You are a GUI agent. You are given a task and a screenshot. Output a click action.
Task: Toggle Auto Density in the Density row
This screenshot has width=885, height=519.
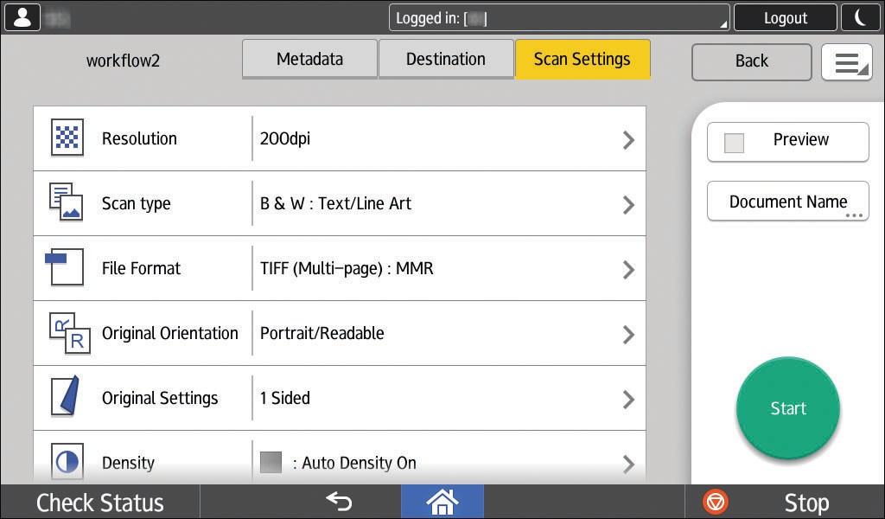271,463
